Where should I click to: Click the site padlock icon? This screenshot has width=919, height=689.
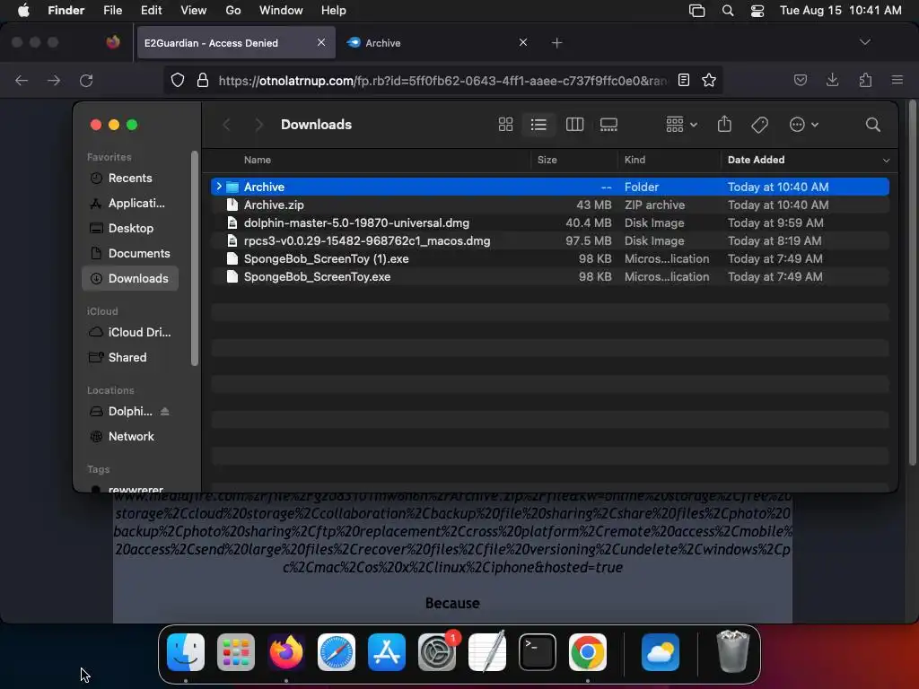coord(203,80)
